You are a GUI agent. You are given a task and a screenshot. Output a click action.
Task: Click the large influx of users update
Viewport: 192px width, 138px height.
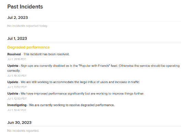coord(74,82)
